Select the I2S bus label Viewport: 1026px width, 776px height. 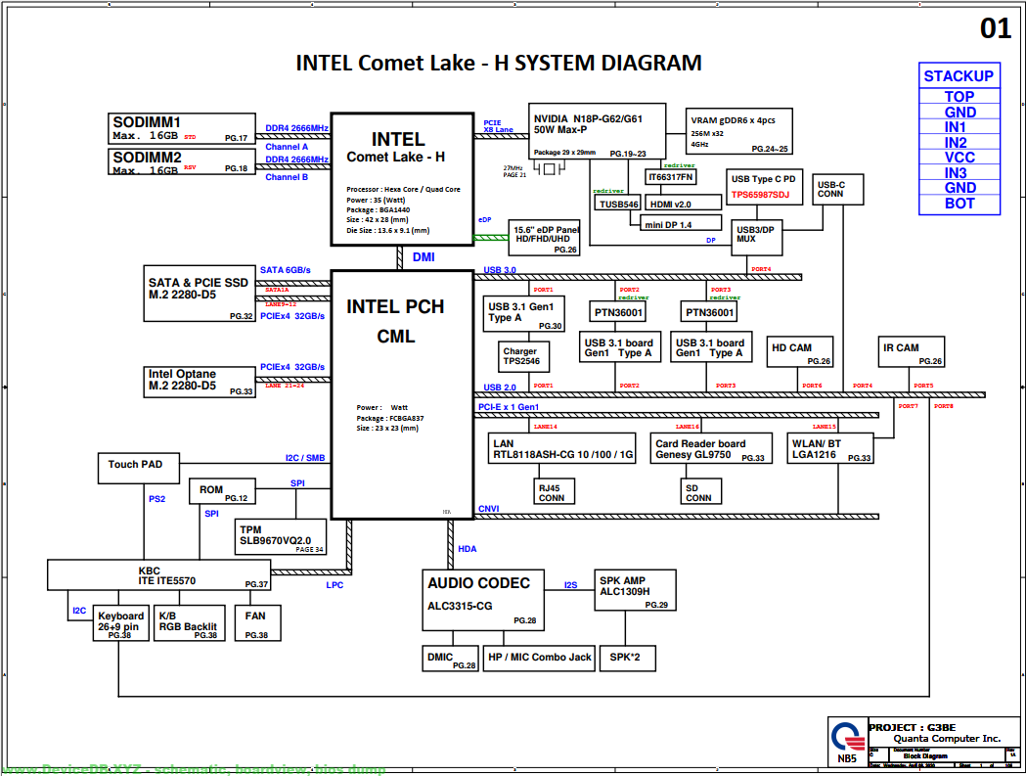point(570,585)
